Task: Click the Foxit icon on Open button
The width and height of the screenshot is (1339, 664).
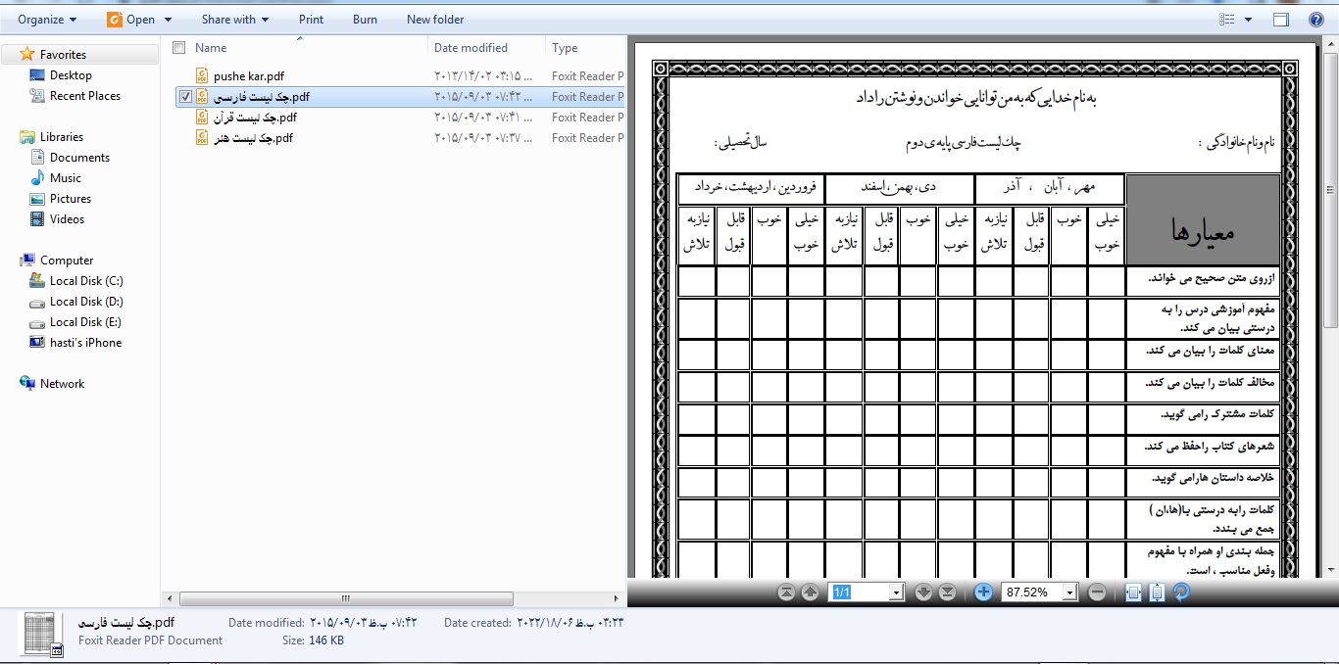Action: (115, 19)
